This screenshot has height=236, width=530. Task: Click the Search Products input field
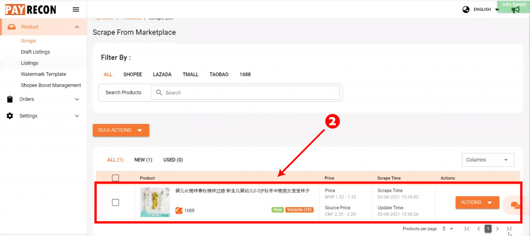pyautogui.click(x=245, y=93)
